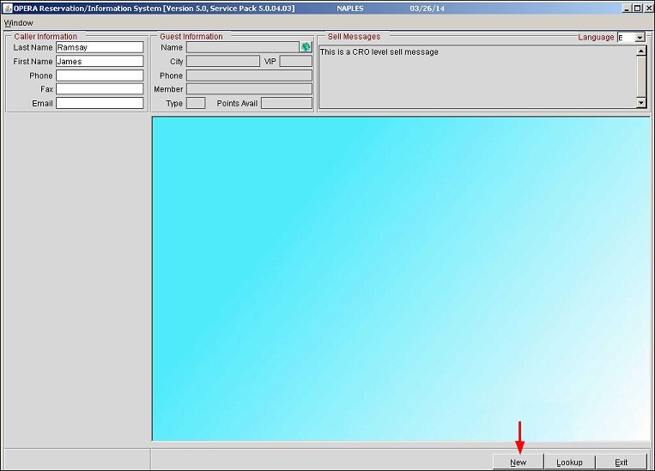The image size is (655, 471).
Task: Exit the reservation system using Exit button
Action: point(621,462)
